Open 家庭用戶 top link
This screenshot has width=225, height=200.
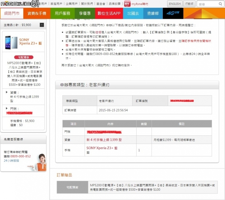56,4
